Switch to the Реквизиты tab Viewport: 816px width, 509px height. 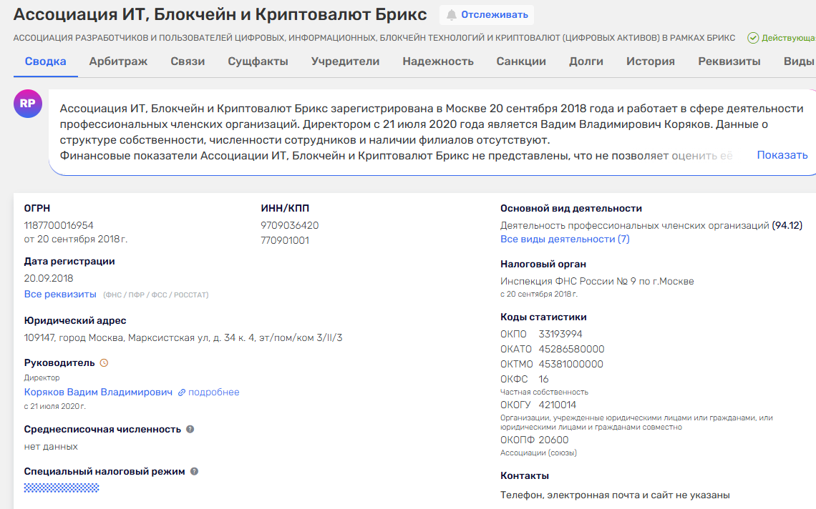[x=729, y=61]
